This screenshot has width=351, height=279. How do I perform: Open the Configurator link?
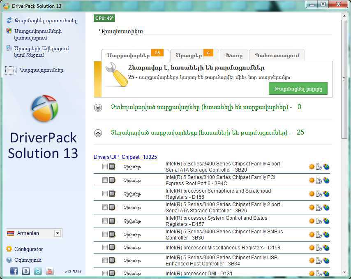pyautogui.click(x=28, y=249)
